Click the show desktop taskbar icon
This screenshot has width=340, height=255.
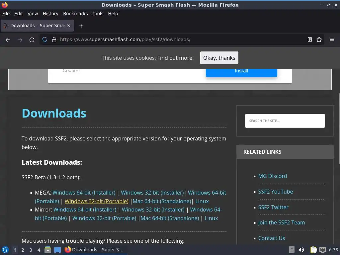tap(57, 250)
